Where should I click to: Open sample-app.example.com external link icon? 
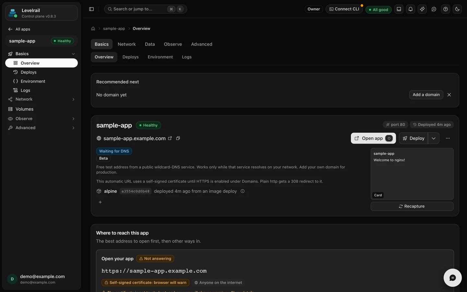[170, 138]
